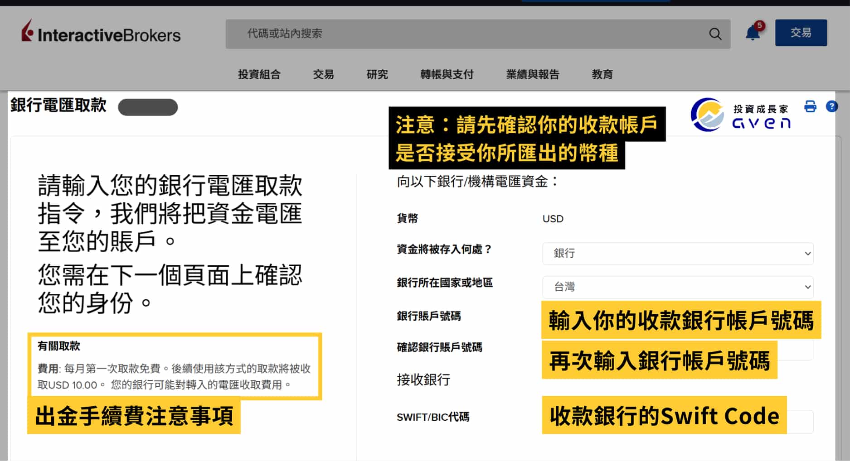Viewport: 850px width, 461px height.
Task: Open the 教育 menu
Action: 602,74
